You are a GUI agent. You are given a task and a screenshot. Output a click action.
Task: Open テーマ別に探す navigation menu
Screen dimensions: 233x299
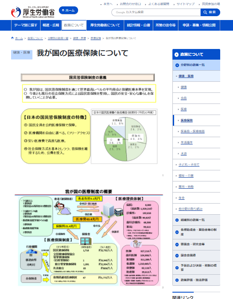pos(26,25)
